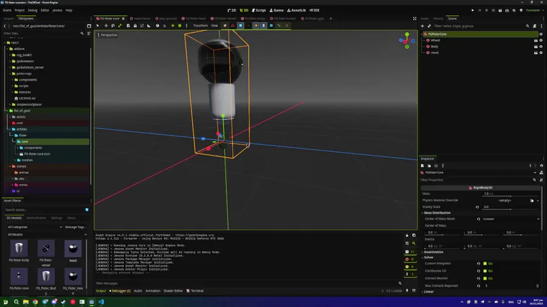This screenshot has width=547, height=307.
Task: Go to previous object in Inspector history
Action: tap(530, 166)
